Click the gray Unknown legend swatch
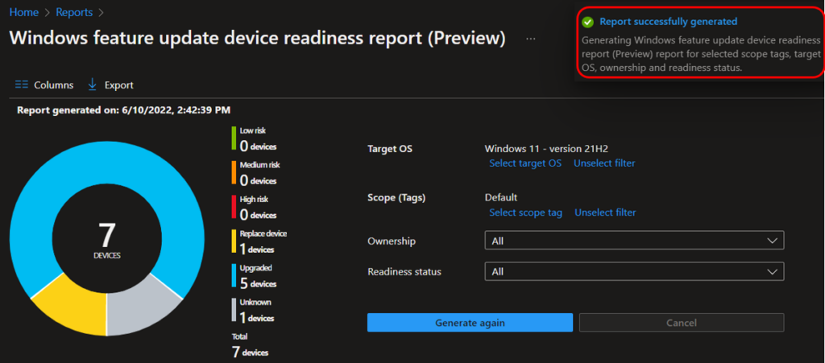 [x=234, y=311]
